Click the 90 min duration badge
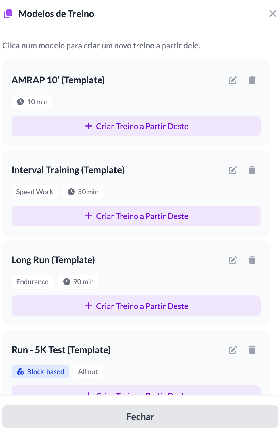279x437 pixels. (78, 282)
